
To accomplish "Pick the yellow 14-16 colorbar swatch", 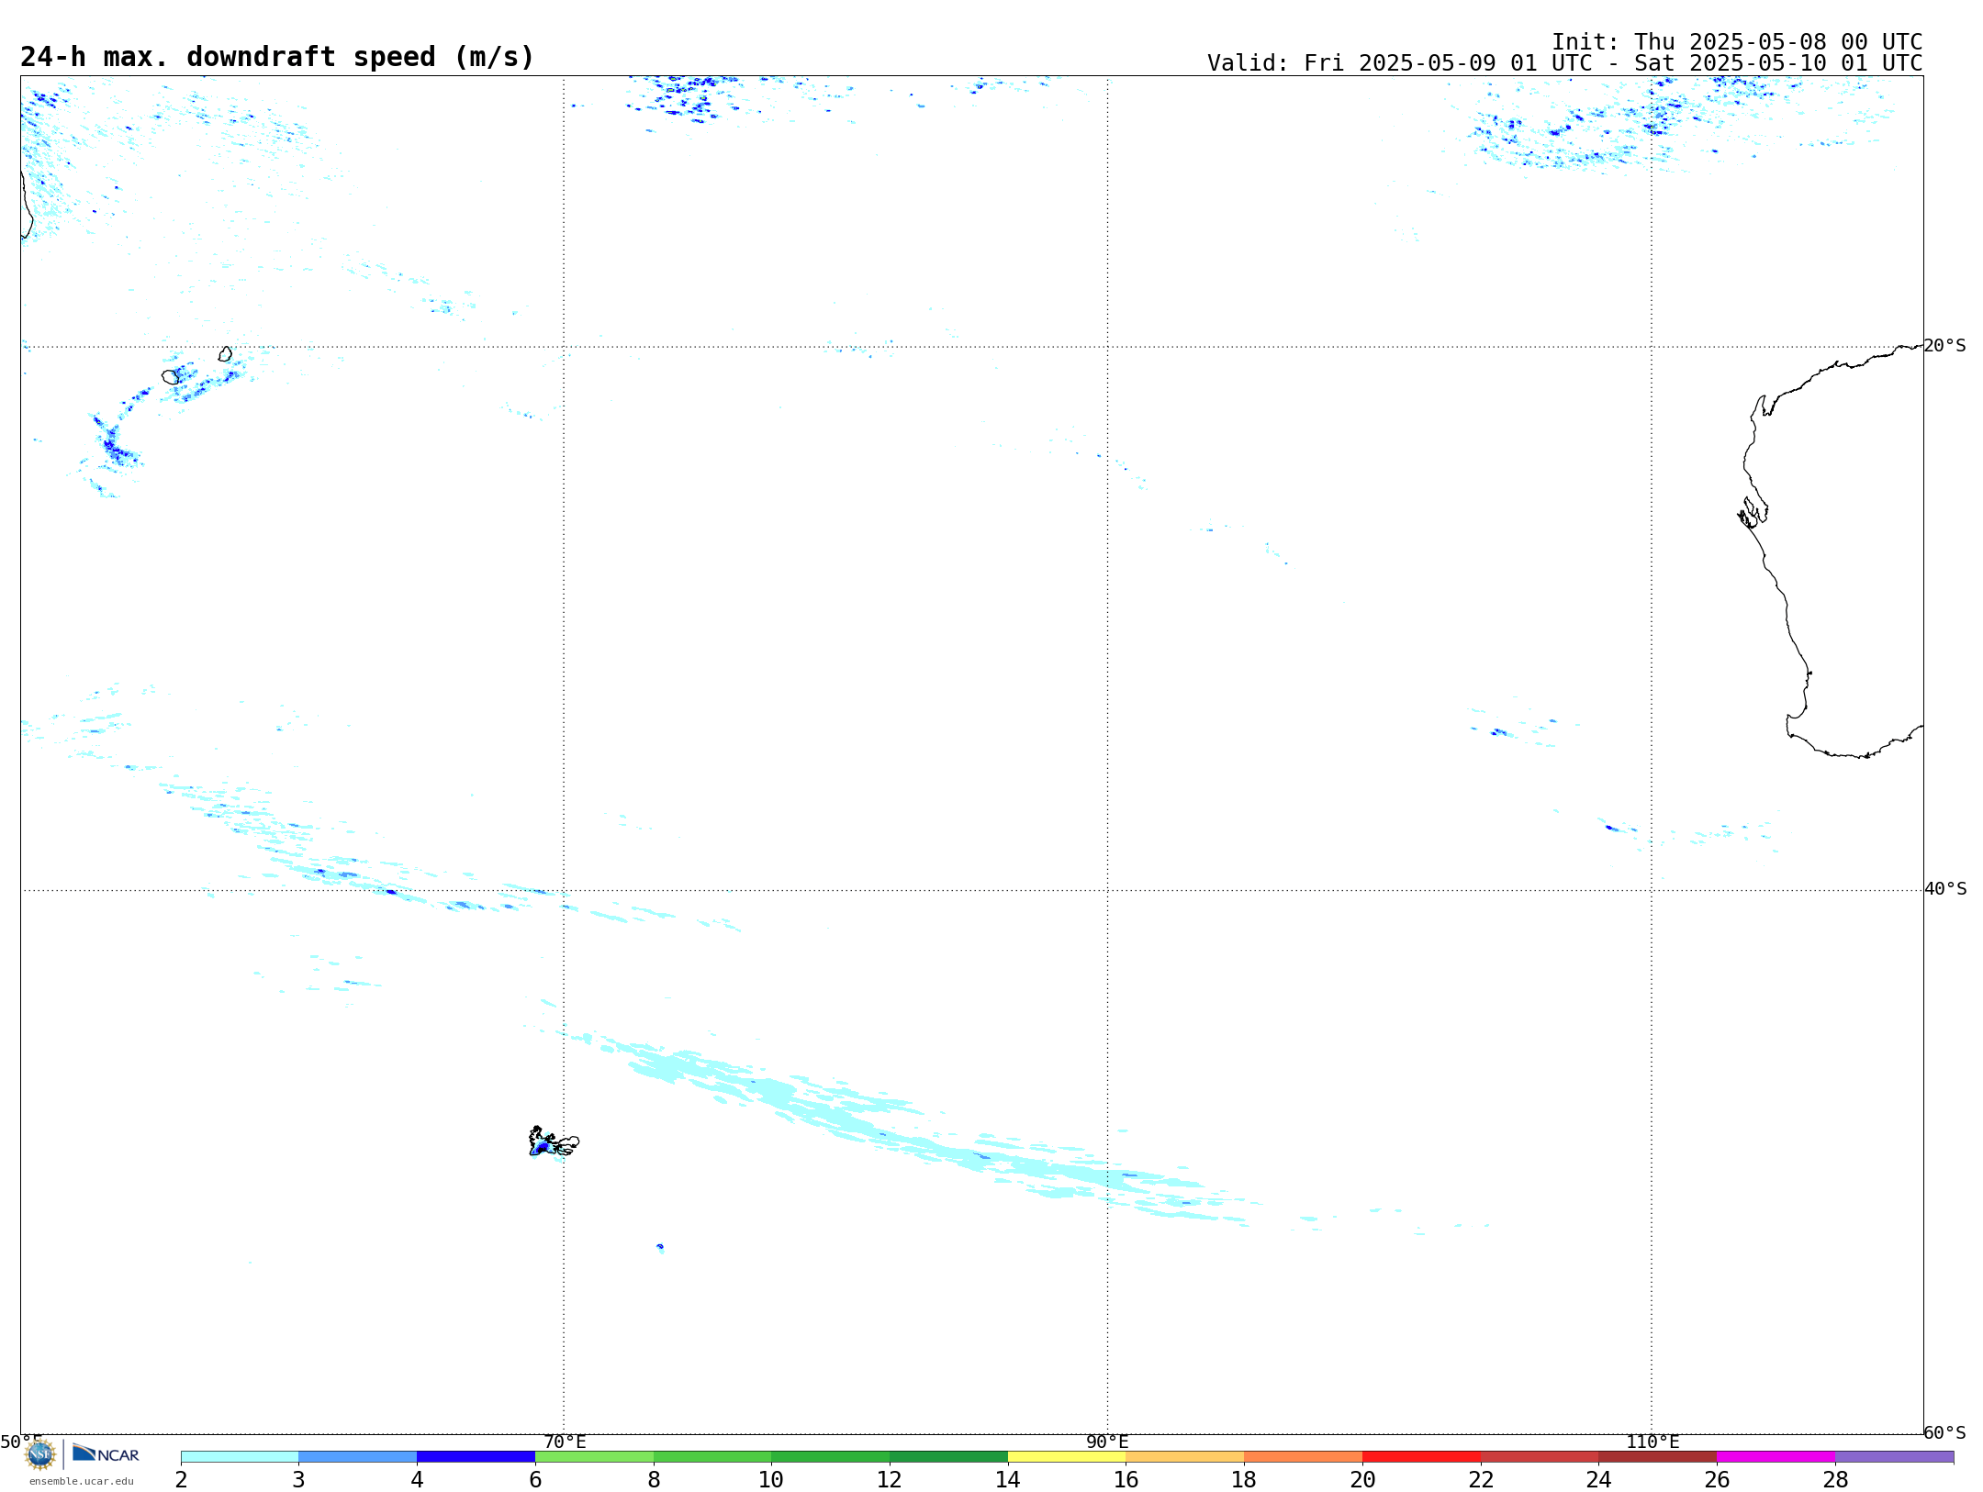I will (1067, 1457).
